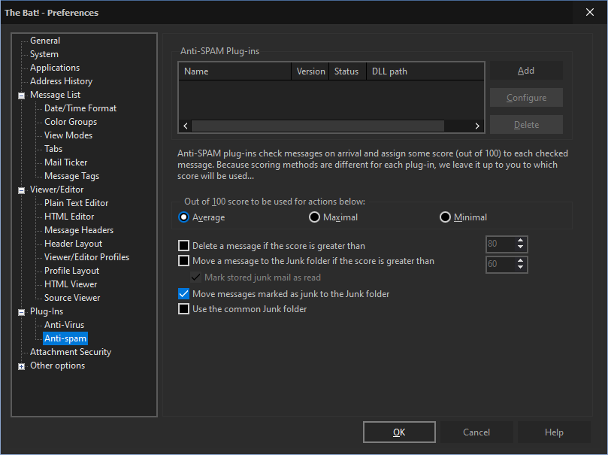Screen dimensions: 608x455
Task: Sort plug-ins by Name column header
Action: (x=235, y=71)
